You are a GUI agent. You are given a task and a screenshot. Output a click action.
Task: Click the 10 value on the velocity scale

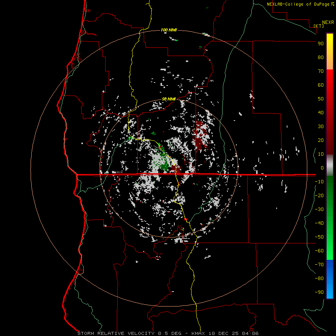click(x=321, y=154)
